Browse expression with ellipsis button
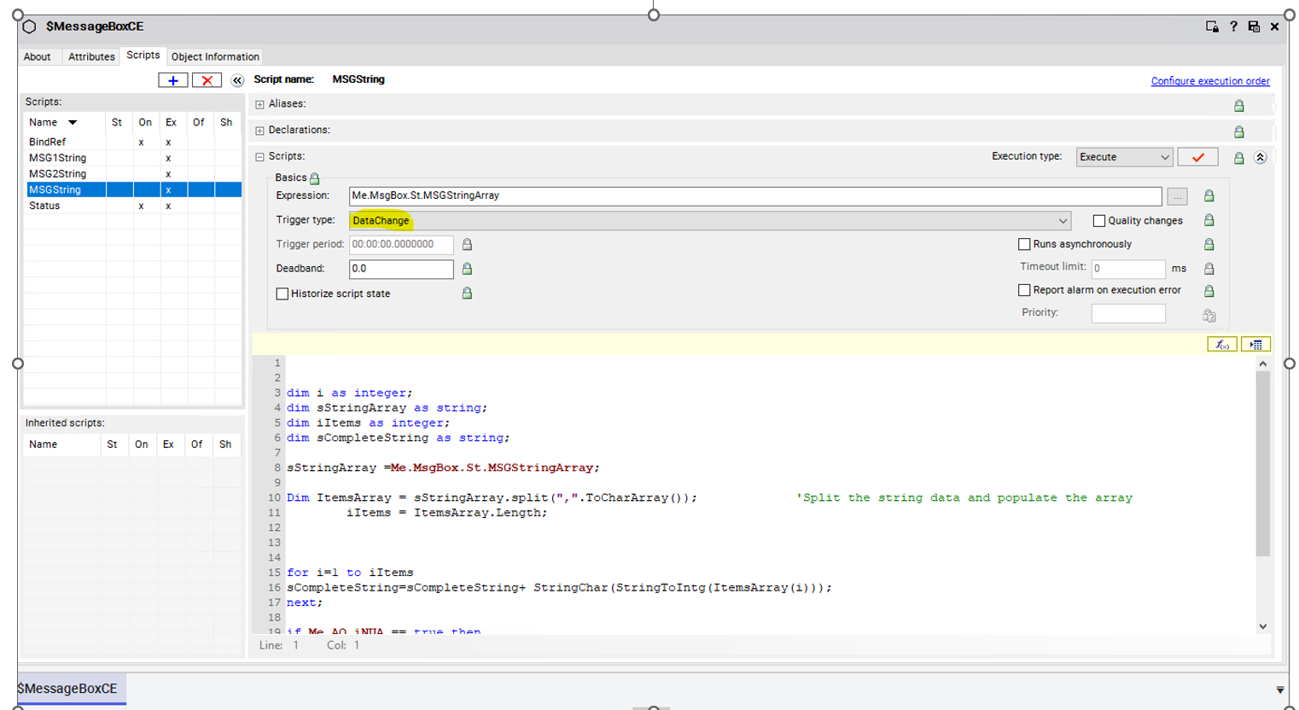The height and width of the screenshot is (710, 1299). coord(1177,196)
